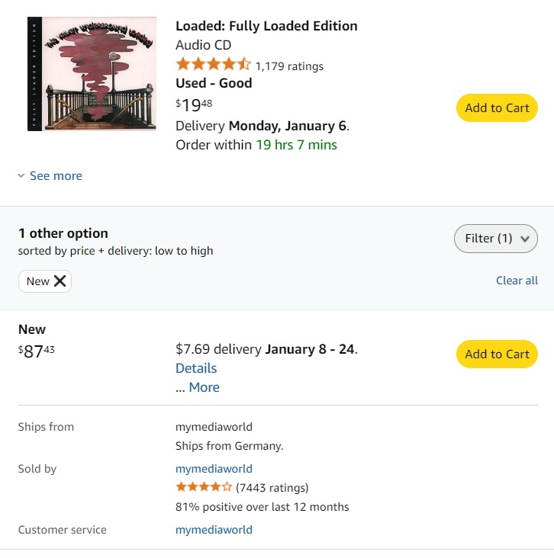
Task: Expand the More delivery info link
Action: coord(204,387)
